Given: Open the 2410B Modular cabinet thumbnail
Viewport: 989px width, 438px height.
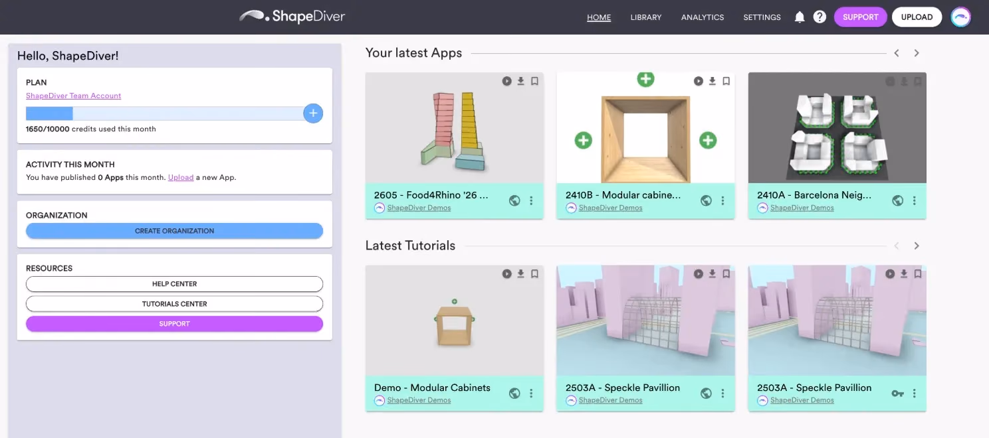Looking at the screenshot, I should [645, 128].
